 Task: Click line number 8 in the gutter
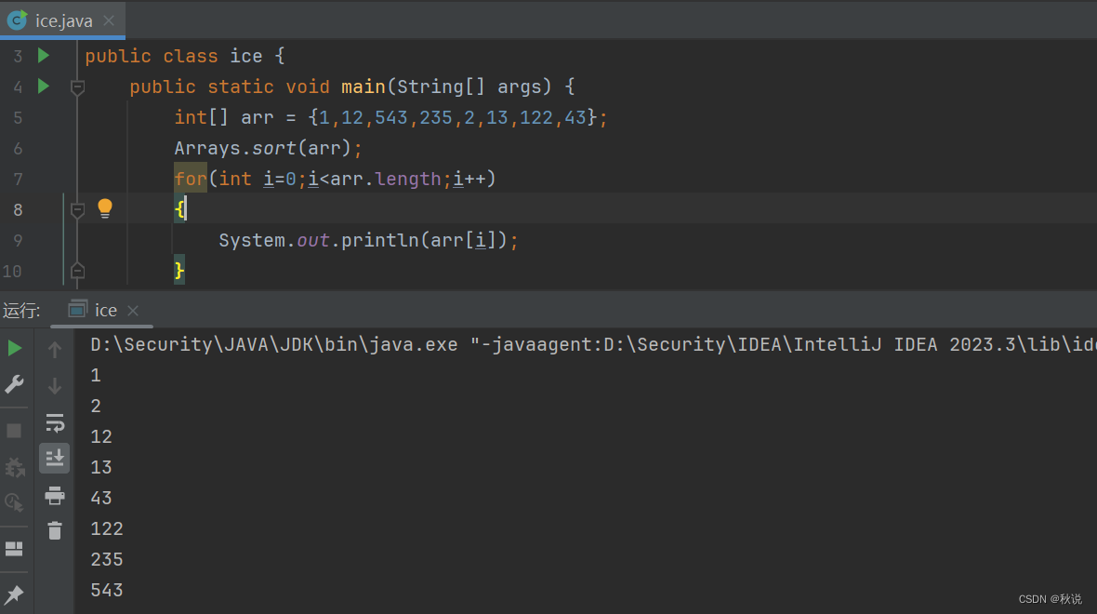pos(18,209)
